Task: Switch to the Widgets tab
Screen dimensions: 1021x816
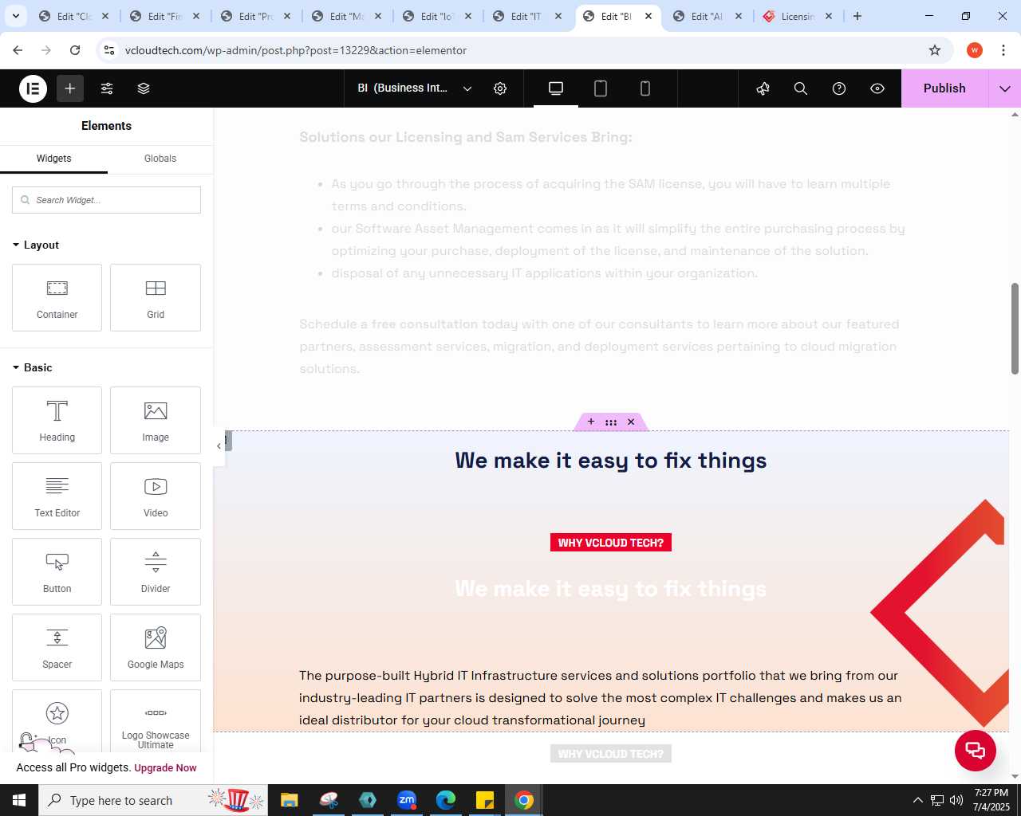Action: 53,159
